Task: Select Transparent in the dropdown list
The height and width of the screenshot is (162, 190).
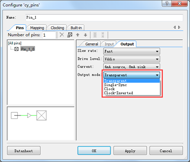Action: pyautogui.click(x=132, y=81)
